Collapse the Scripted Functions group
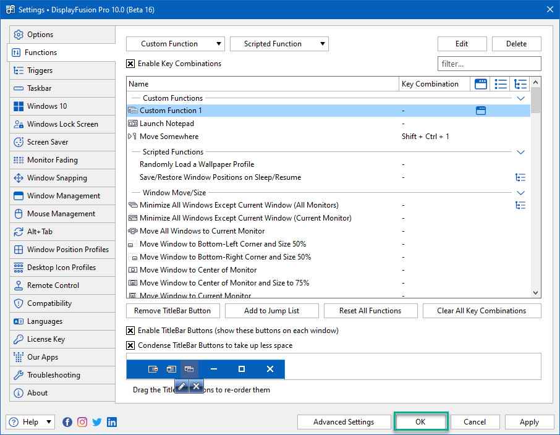 pos(520,152)
